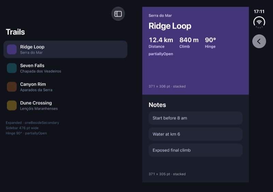Select the Ridge Loop trail row
Viewport: 273px width, 192px height.
click(x=66, y=50)
